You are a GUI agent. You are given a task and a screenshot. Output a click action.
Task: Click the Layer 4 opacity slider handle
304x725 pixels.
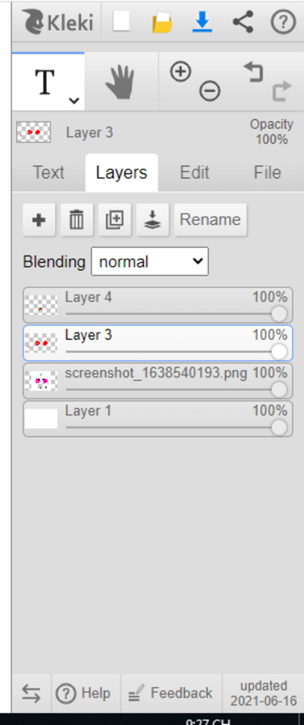(279, 314)
